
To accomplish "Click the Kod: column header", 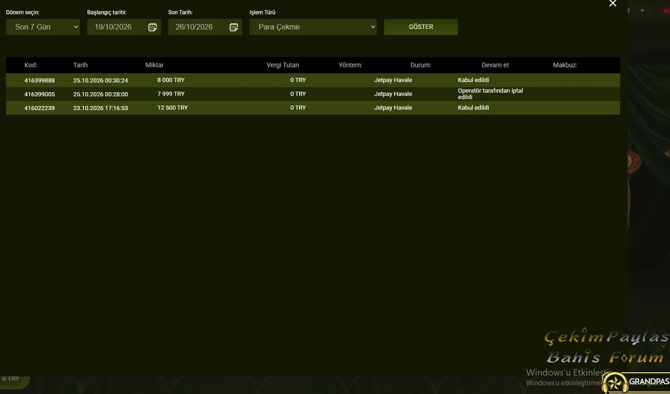I will [x=31, y=65].
